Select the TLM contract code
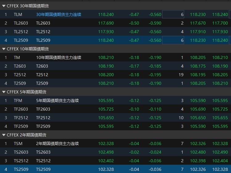This screenshot has width=231, height=173. tap(18, 14)
